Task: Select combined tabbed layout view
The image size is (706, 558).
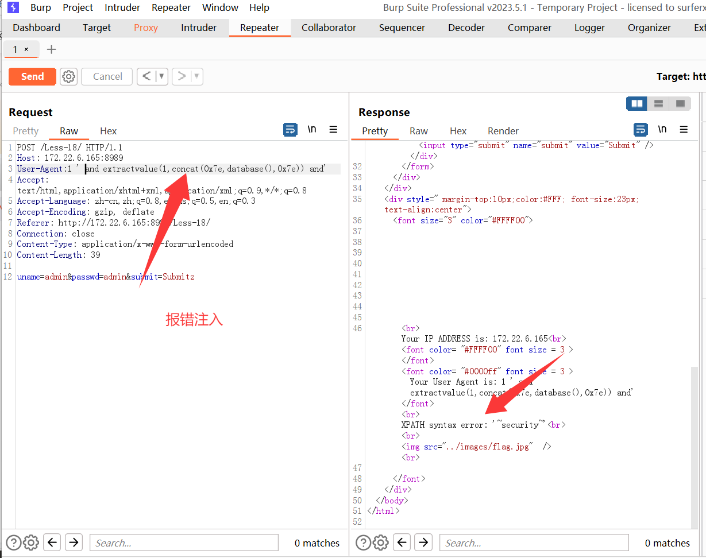Action: [680, 103]
